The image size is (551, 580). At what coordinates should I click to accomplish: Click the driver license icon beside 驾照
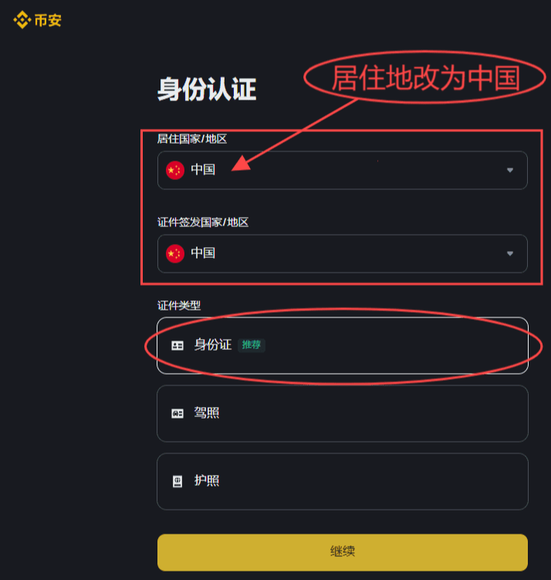point(177,413)
